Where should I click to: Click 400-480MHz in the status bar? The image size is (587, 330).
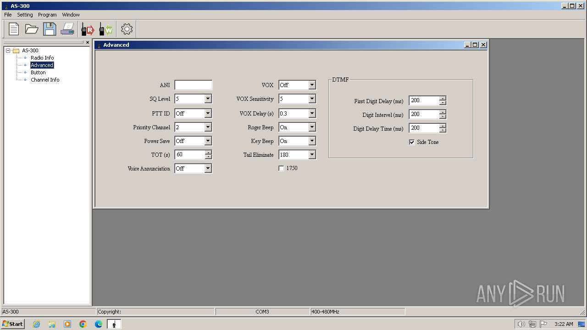pos(325,312)
